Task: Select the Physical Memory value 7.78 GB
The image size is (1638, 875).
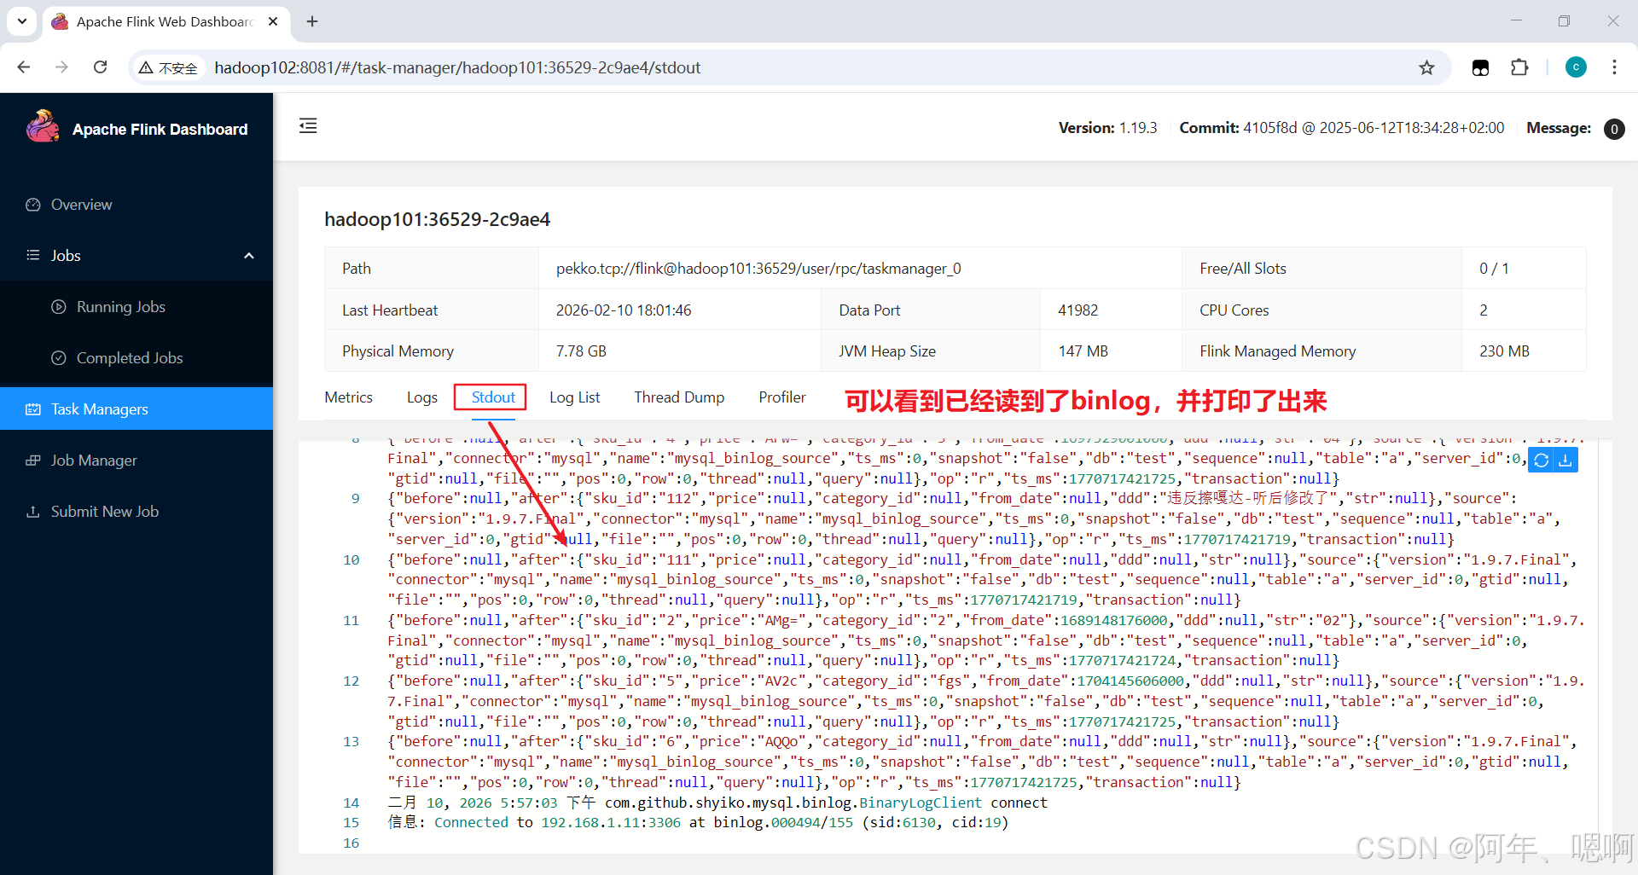Action: pyautogui.click(x=581, y=351)
